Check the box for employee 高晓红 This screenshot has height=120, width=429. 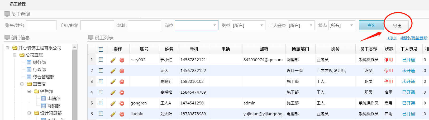tap(101, 81)
